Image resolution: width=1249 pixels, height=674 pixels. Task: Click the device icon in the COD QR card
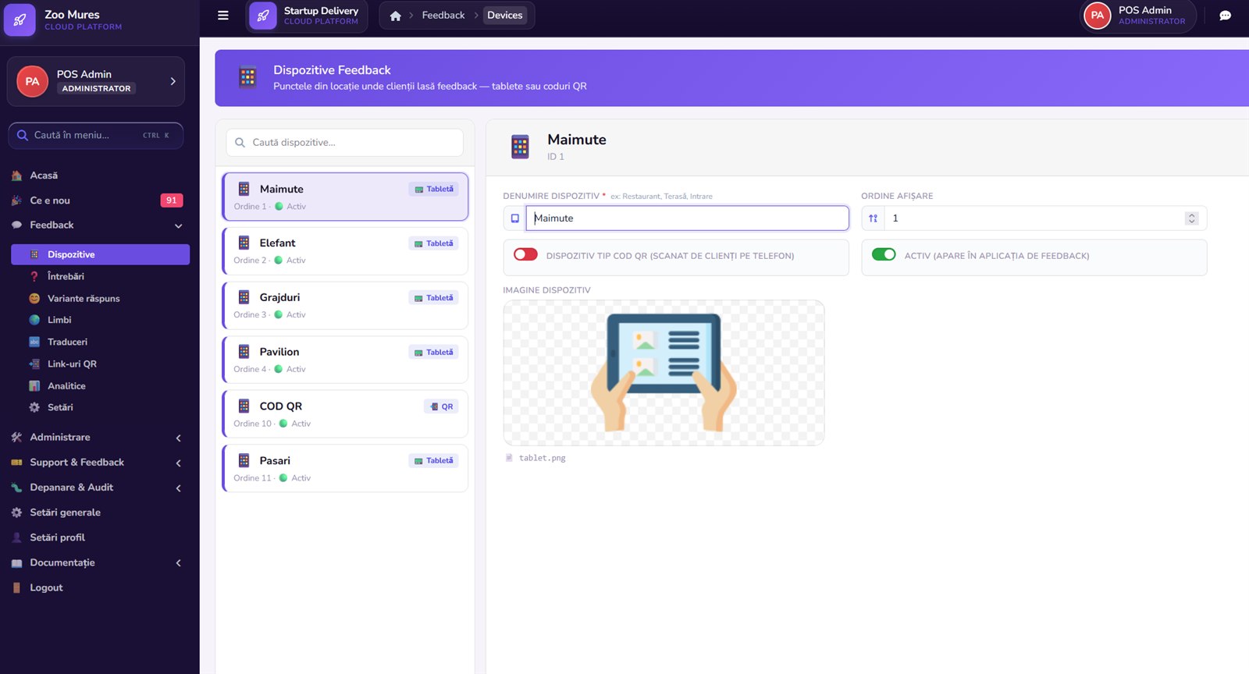244,406
